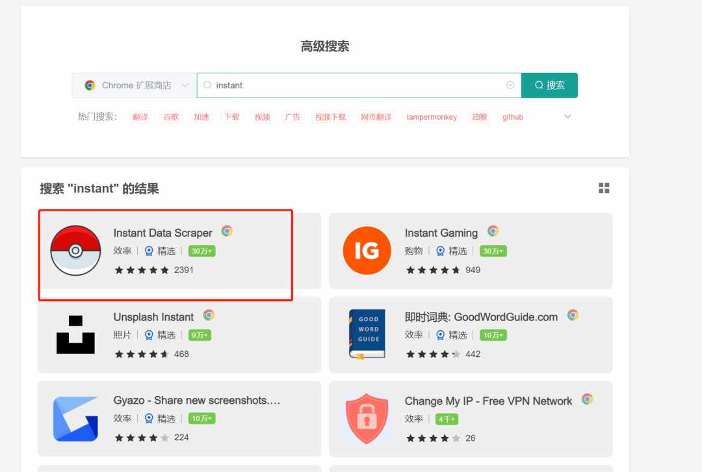Select the hot search tag 油猴

click(x=480, y=117)
